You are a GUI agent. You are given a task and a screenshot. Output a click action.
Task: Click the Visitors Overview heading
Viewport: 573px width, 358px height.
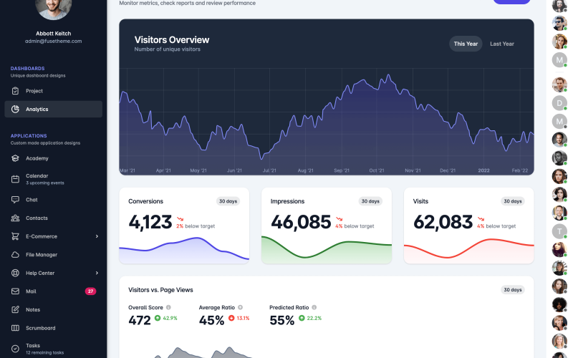tap(172, 40)
